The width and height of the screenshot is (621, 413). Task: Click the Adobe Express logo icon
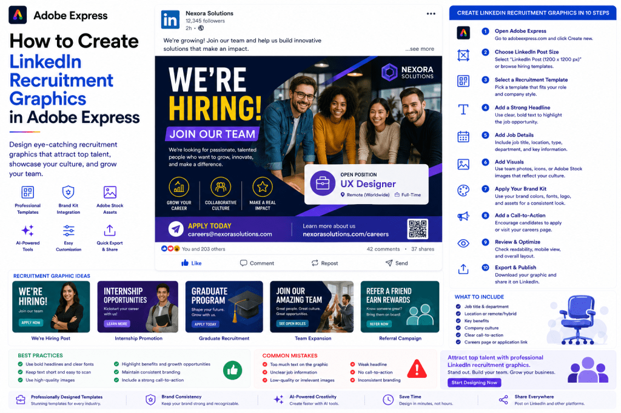pyautogui.click(x=18, y=15)
